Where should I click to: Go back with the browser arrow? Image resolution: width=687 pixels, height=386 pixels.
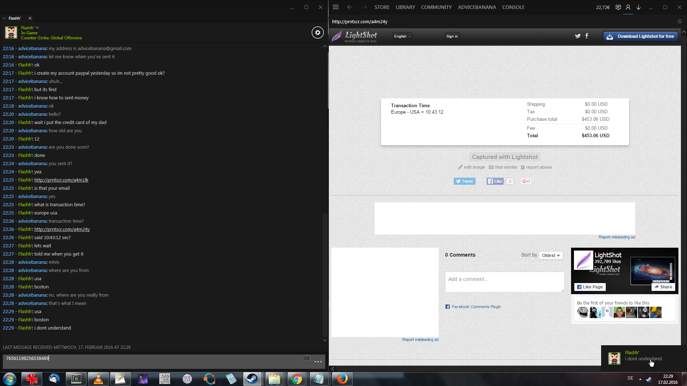pyautogui.click(x=350, y=7)
